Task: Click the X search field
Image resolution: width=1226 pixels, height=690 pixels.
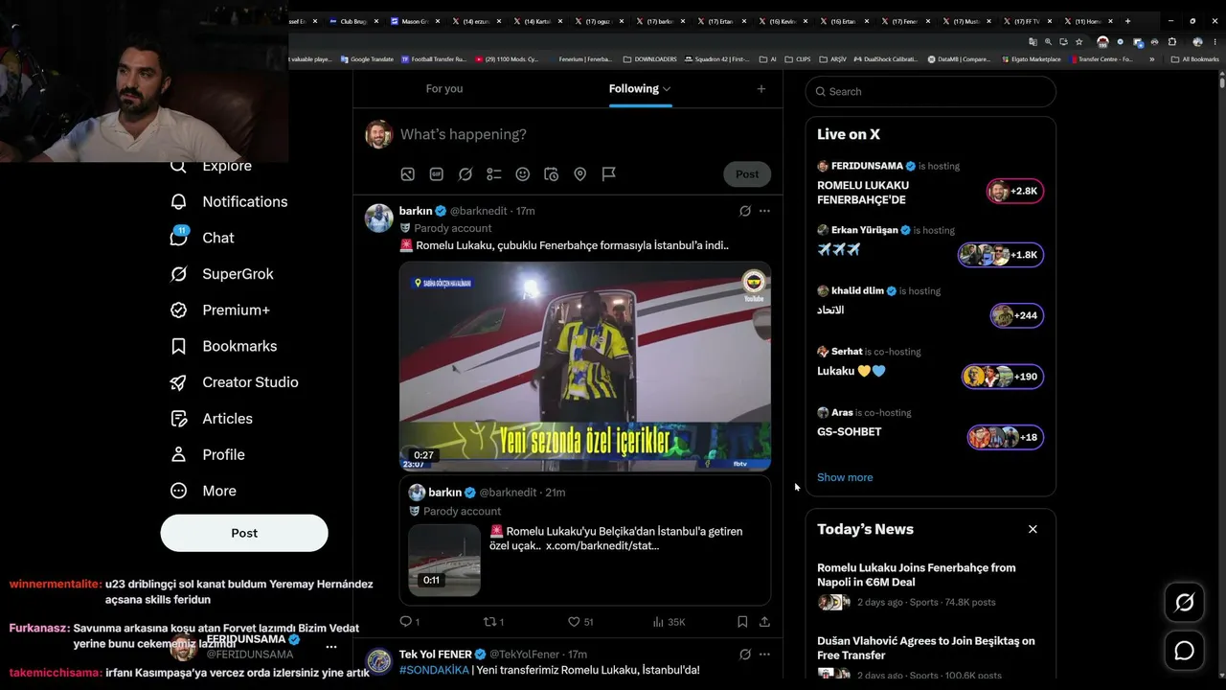Action: click(x=931, y=92)
